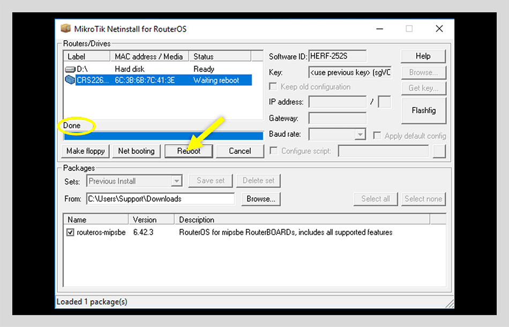This screenshot has height=327, width=509.
Task: Expand the Sets dropdown showing Previous Install
Action: pos(176,181)
